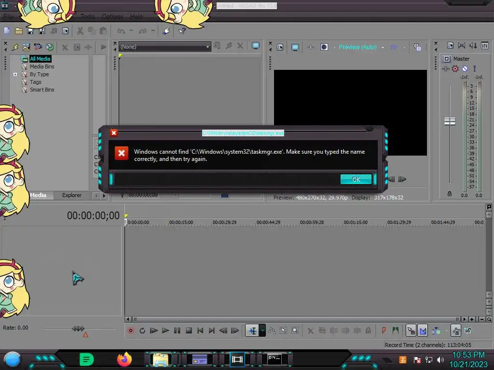Screen dimensions: 494x370
Task: Close the error dialog with red X
Action: coord(114,133)
